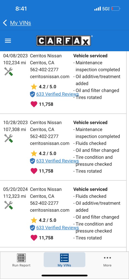Tap the verified shield badge in 04/08/2023 entry
Viewport: 129px width, 279px height.
click(32, 94)
